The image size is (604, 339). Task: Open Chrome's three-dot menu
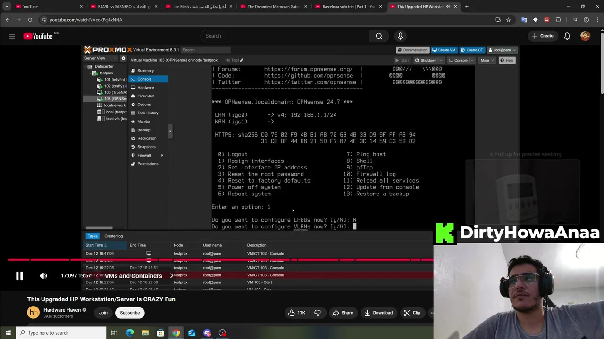point(596,20)
